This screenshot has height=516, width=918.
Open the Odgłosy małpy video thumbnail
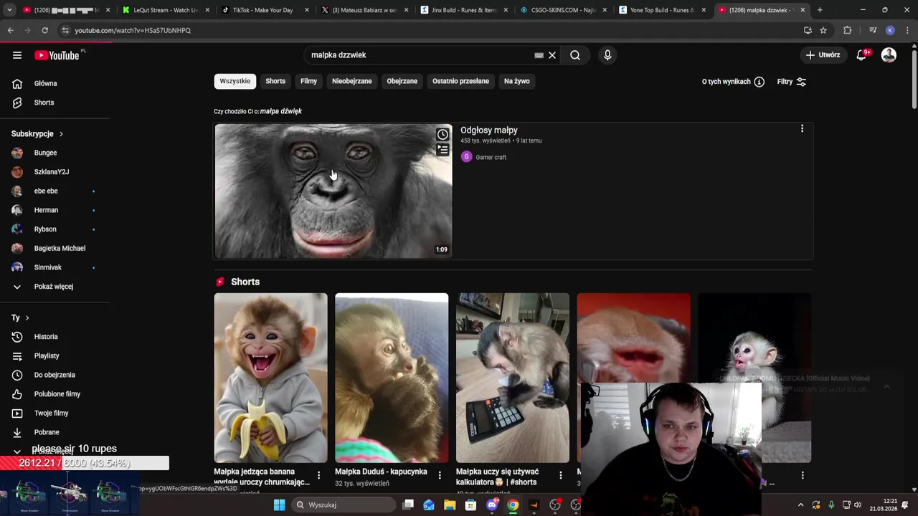333,191
